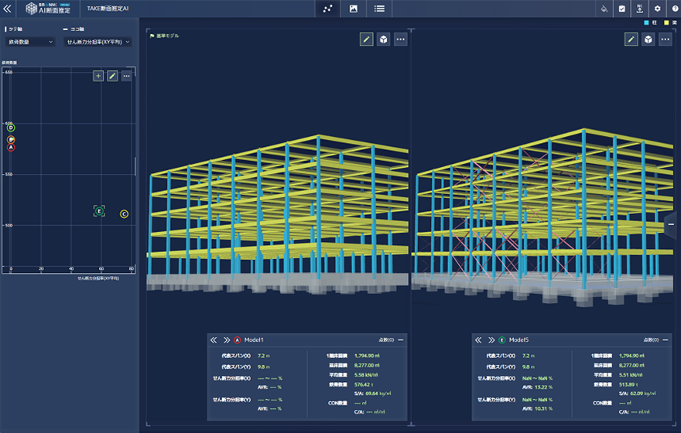Click 3D cube view icon in left viewport

(x=383, y=39)
